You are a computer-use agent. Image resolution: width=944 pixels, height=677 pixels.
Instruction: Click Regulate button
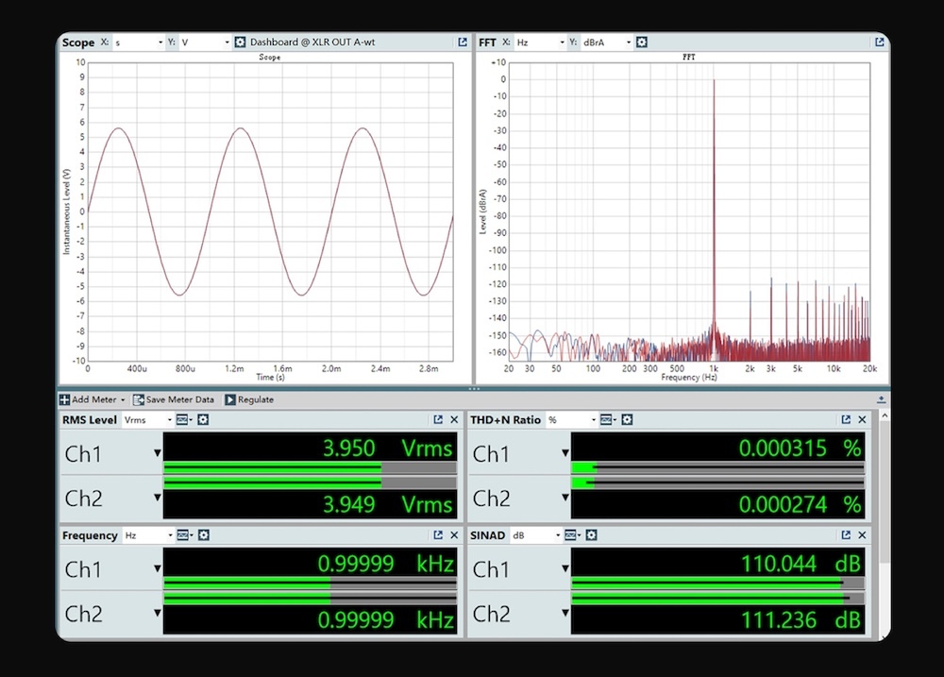point(249,399)
